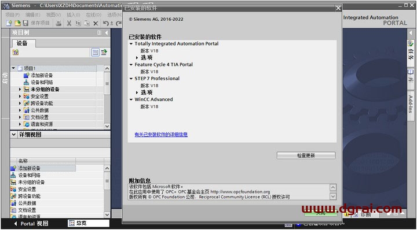Select 公共数据 in the detail view list
Screen dimensions: 417x230
pyautogui.click(x=27, y=203)
